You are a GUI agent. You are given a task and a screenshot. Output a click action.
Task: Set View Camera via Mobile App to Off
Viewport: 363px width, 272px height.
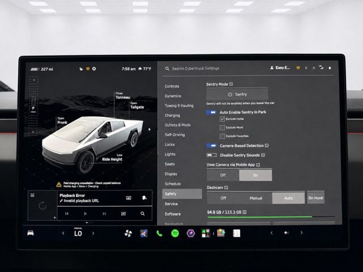223,175
